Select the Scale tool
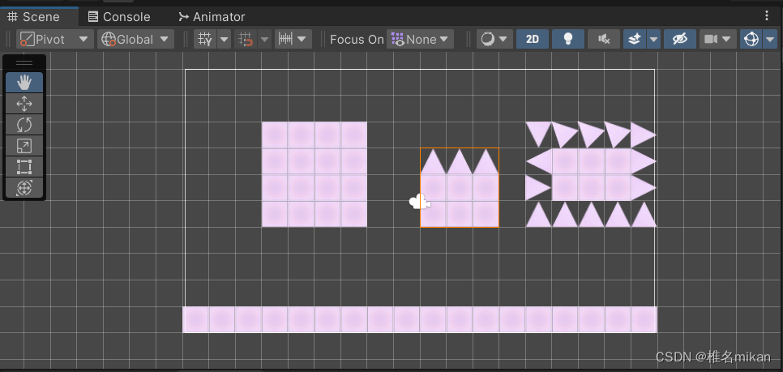The width and height of the screenshot is (783, 372). pyautogui.click(x=24, y=146)
